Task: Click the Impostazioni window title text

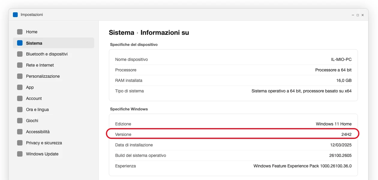Action: (32, 15)
